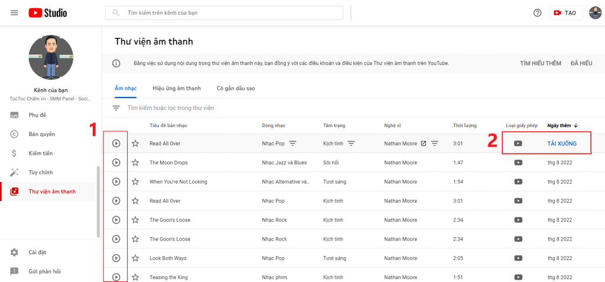
Task: Star the "Look Both Ways" track
Action: [135, 258]
